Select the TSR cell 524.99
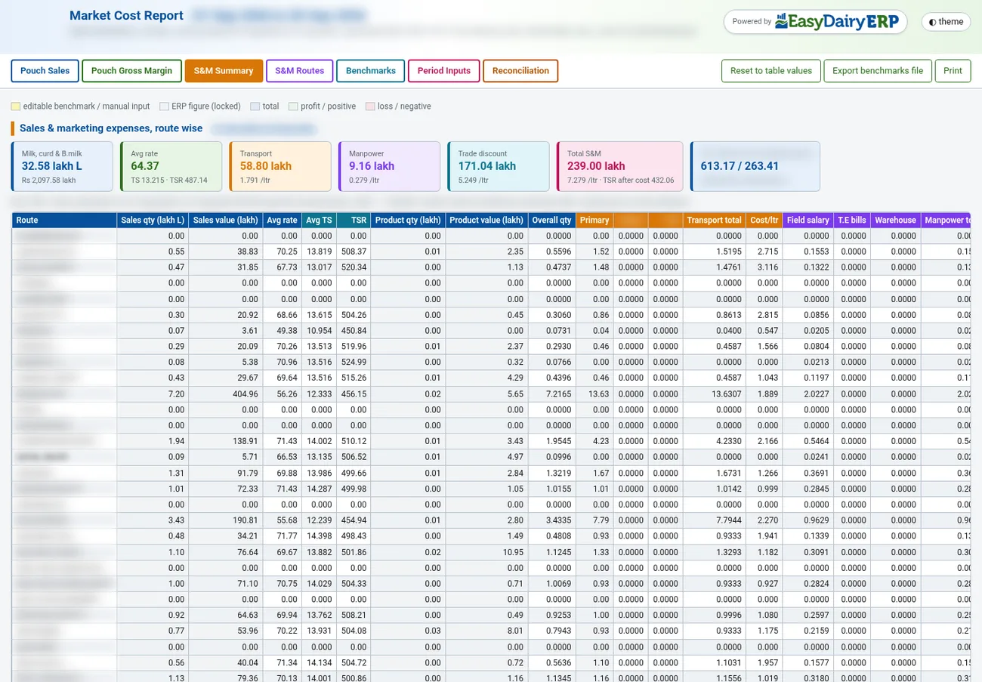The height and width of the screenshot is (682, 982). point(354,363)
